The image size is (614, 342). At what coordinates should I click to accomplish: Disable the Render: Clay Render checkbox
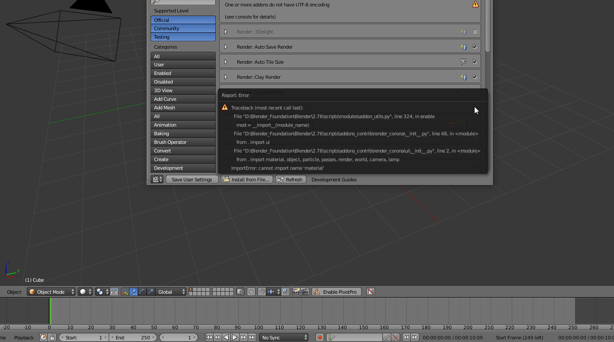(475, 77)
